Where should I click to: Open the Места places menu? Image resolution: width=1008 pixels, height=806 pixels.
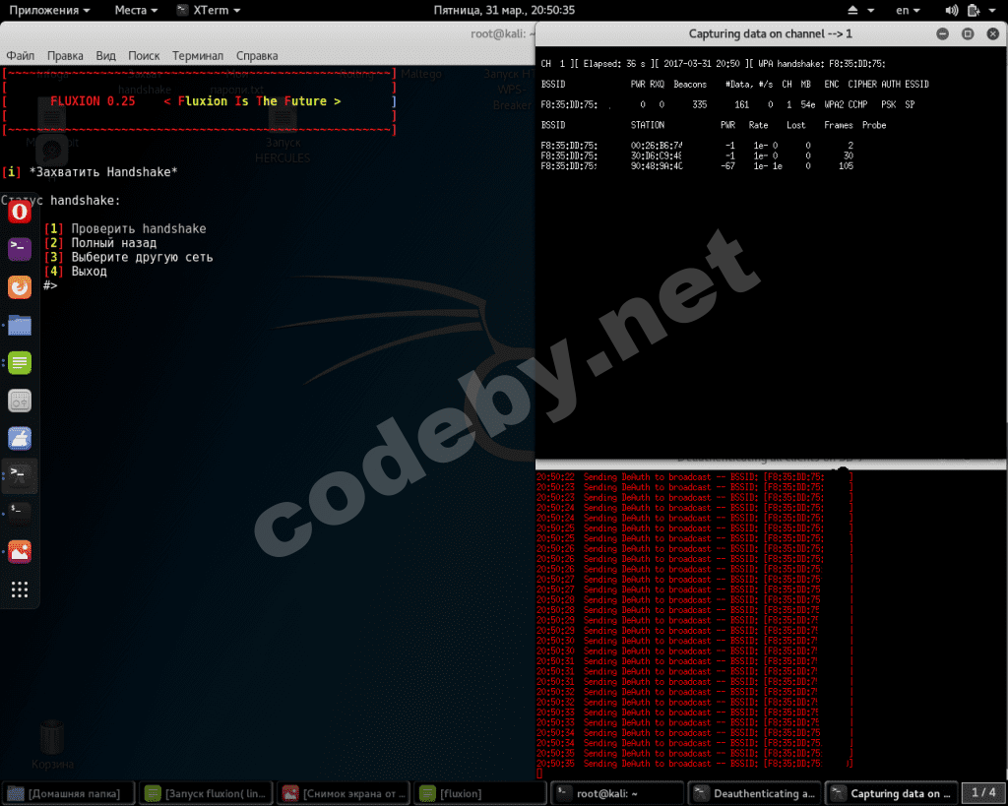click(x=136, y=10)
